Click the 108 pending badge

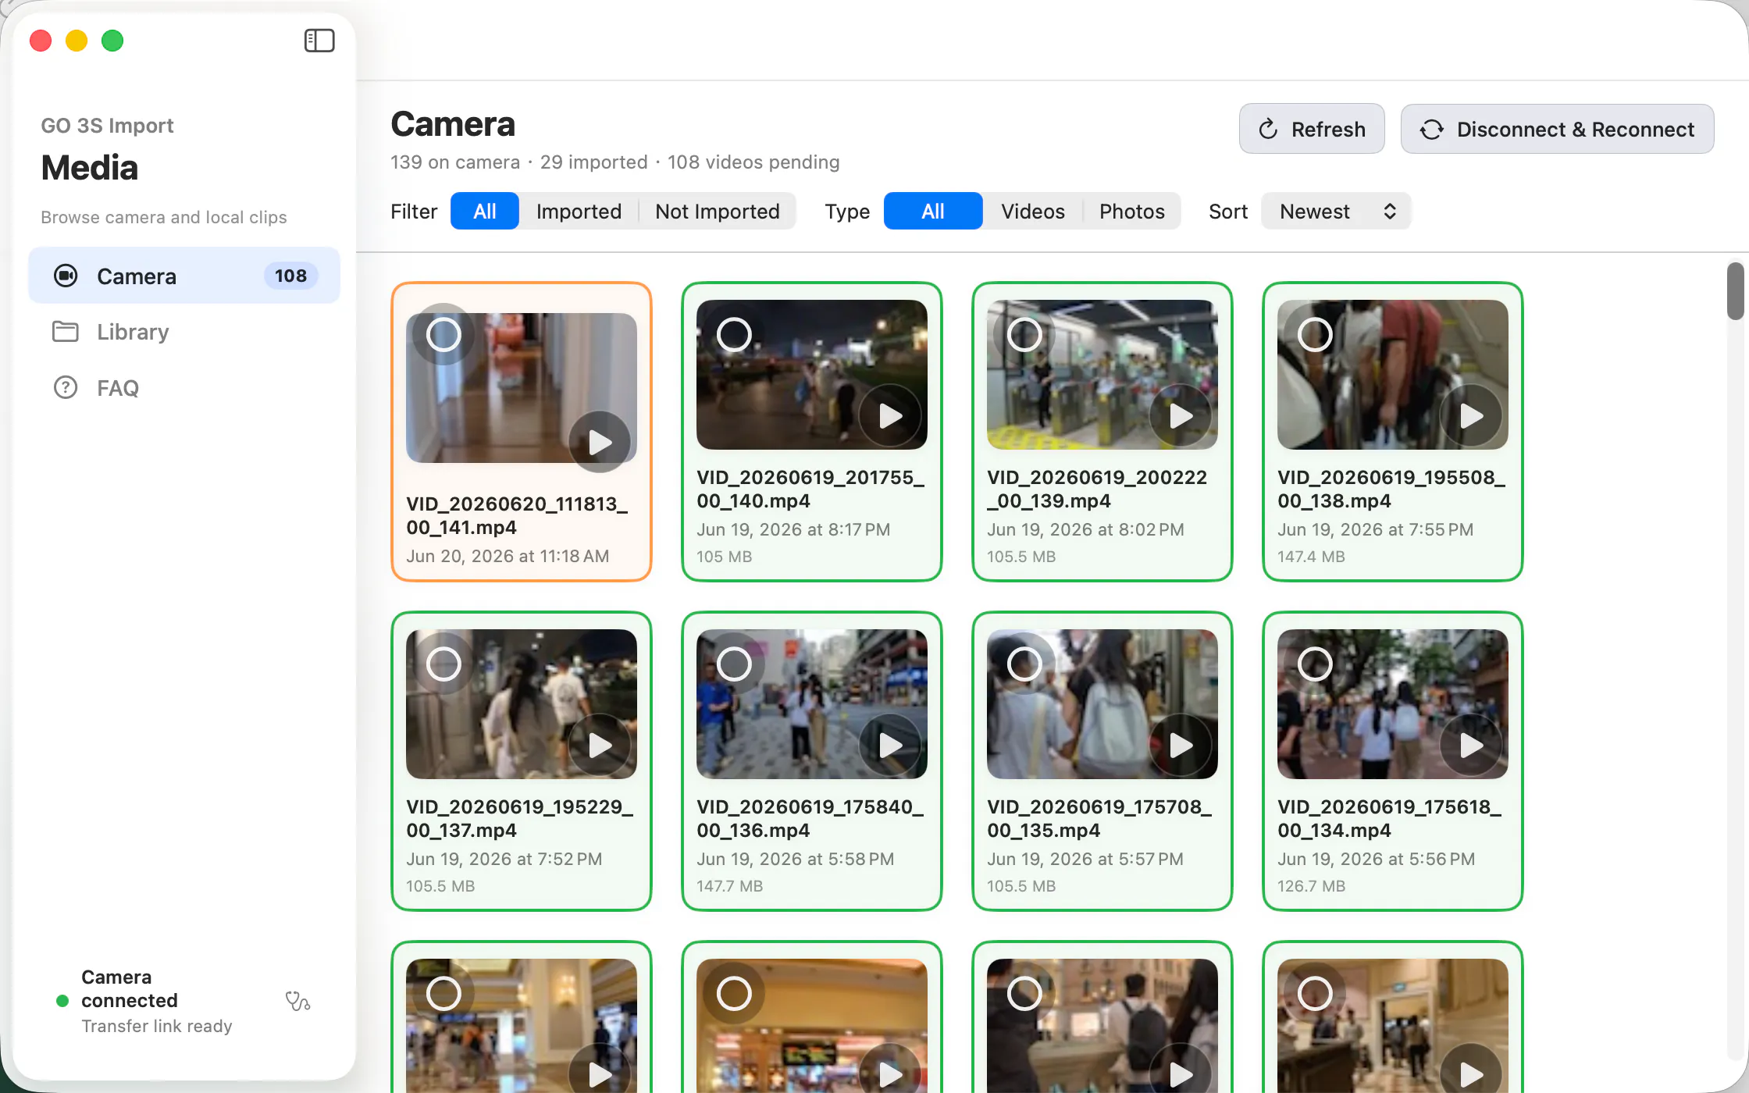pos(290,276)
